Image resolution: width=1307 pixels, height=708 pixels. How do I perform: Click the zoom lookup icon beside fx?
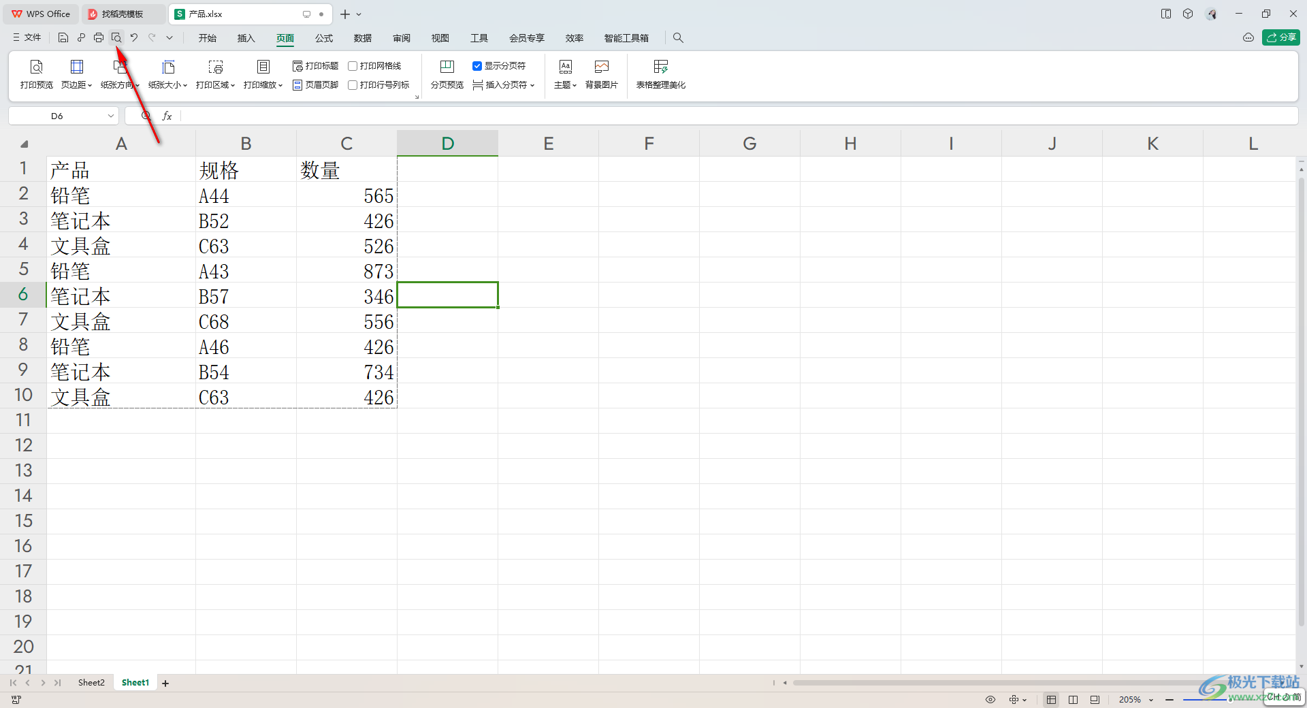(146, 116)
